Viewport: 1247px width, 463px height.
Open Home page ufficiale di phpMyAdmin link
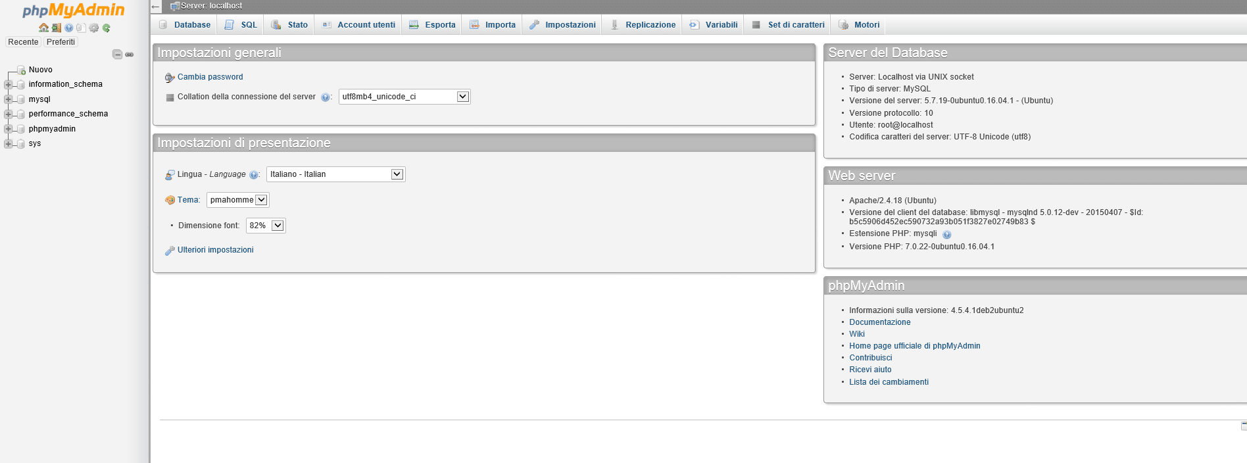(915, 346)
